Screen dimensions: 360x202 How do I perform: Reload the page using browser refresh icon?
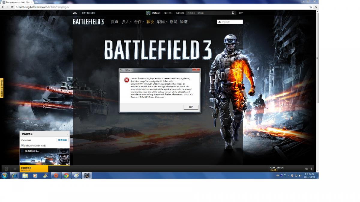pyautogui.click(x=12, y=7)
